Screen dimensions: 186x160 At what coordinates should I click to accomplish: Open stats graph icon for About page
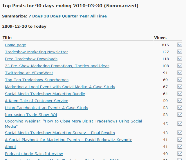180,147
